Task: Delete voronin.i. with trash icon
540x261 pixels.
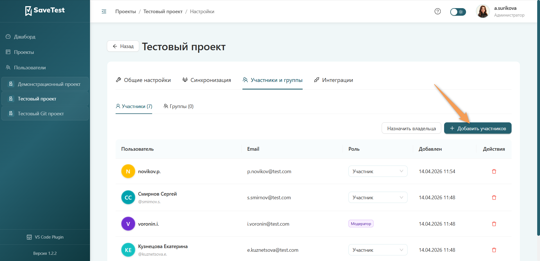Action: point(494,224)
